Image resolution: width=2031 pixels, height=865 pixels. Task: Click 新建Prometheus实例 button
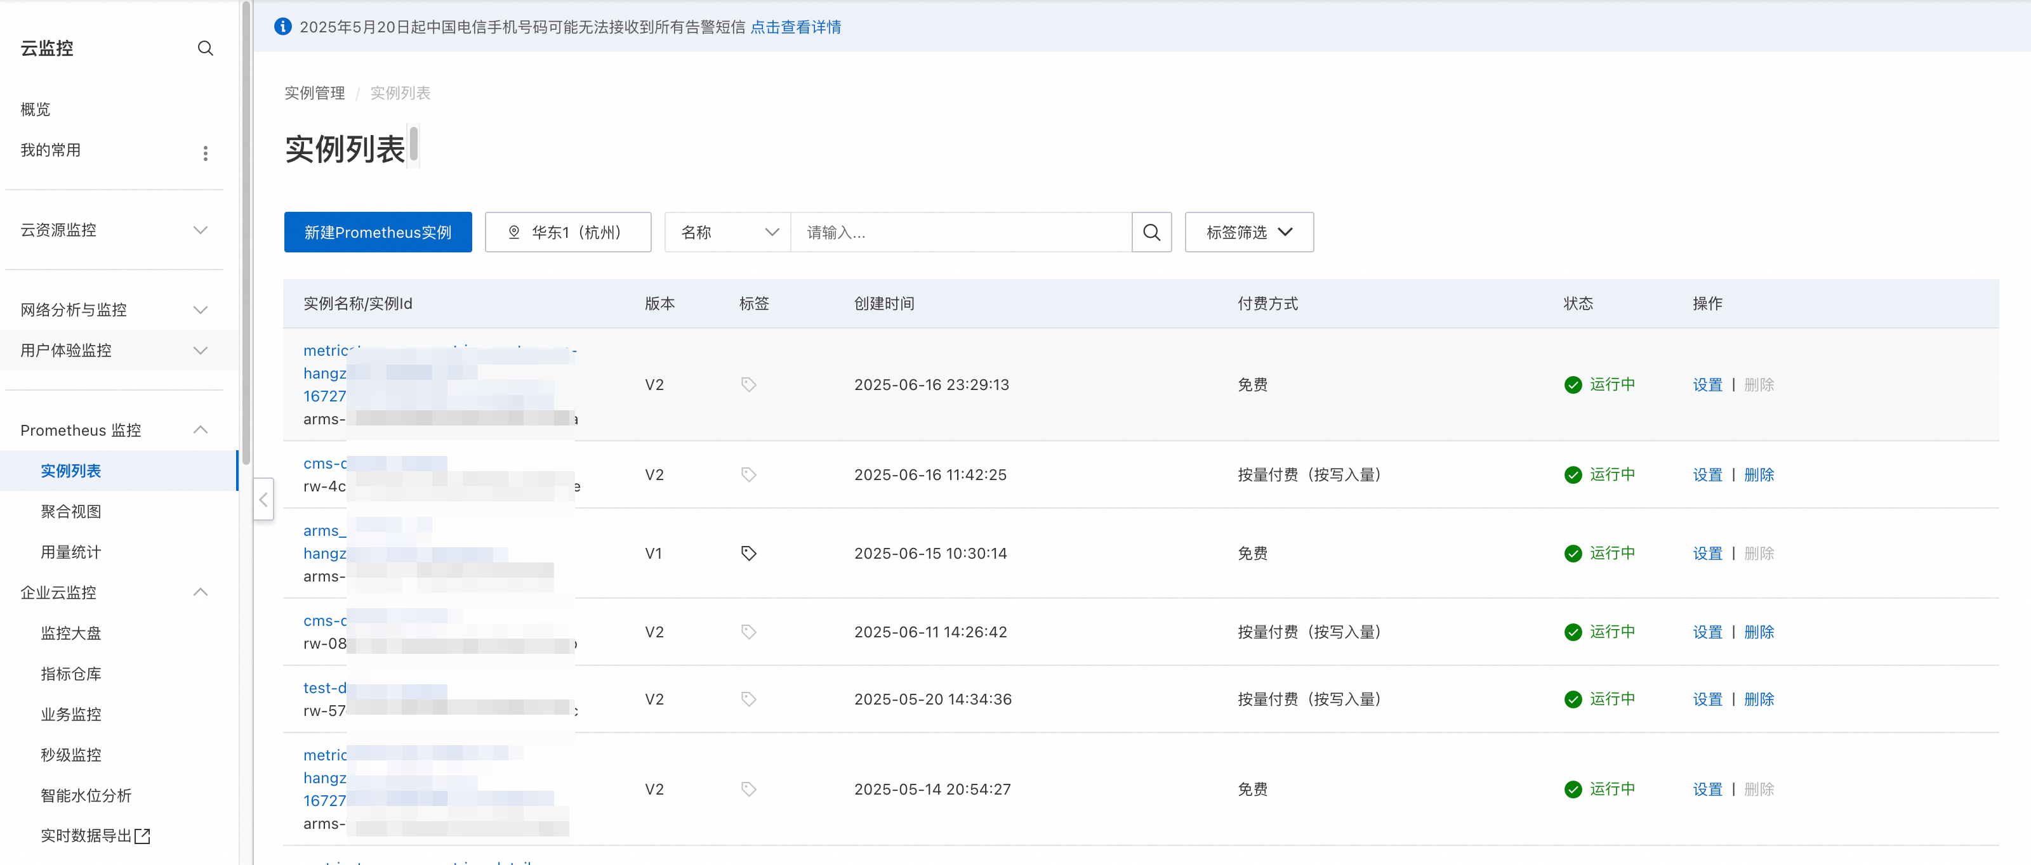378,232
